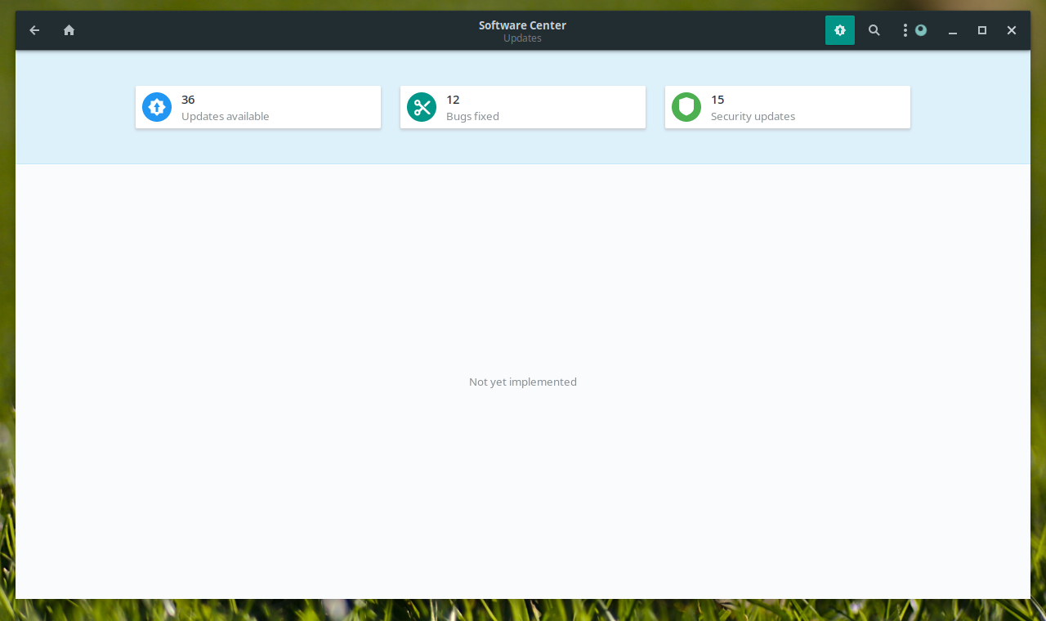Open the search icon
The width and height of the screenshot is (1046, 621).
[x=874, y=30]
